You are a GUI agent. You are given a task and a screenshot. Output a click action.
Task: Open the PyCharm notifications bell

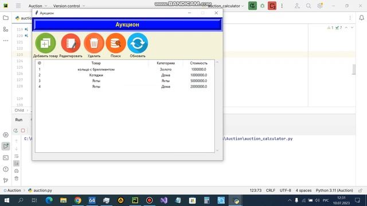tap(361, 18)
